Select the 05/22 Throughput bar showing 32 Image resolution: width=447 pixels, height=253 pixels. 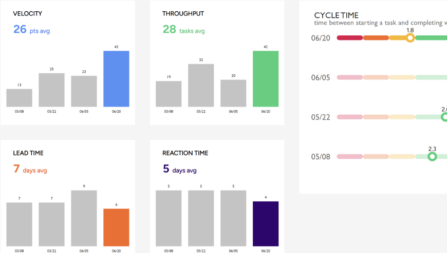tap(201, 86)
